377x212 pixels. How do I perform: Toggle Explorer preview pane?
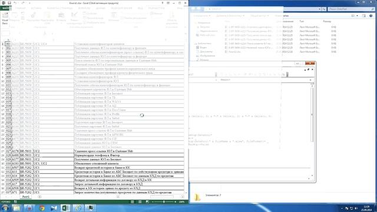pyautogui.click(x=364, y=16)
